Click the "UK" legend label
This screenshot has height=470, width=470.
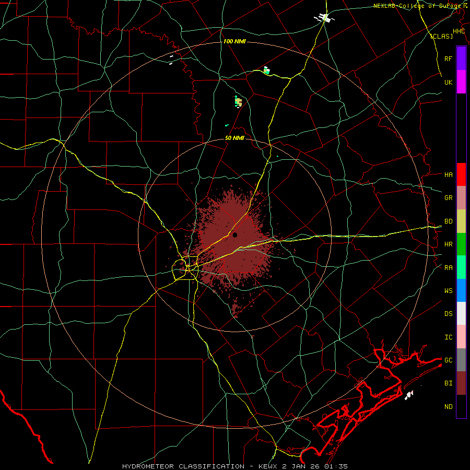pyautogui.click(x=448, y=82)
